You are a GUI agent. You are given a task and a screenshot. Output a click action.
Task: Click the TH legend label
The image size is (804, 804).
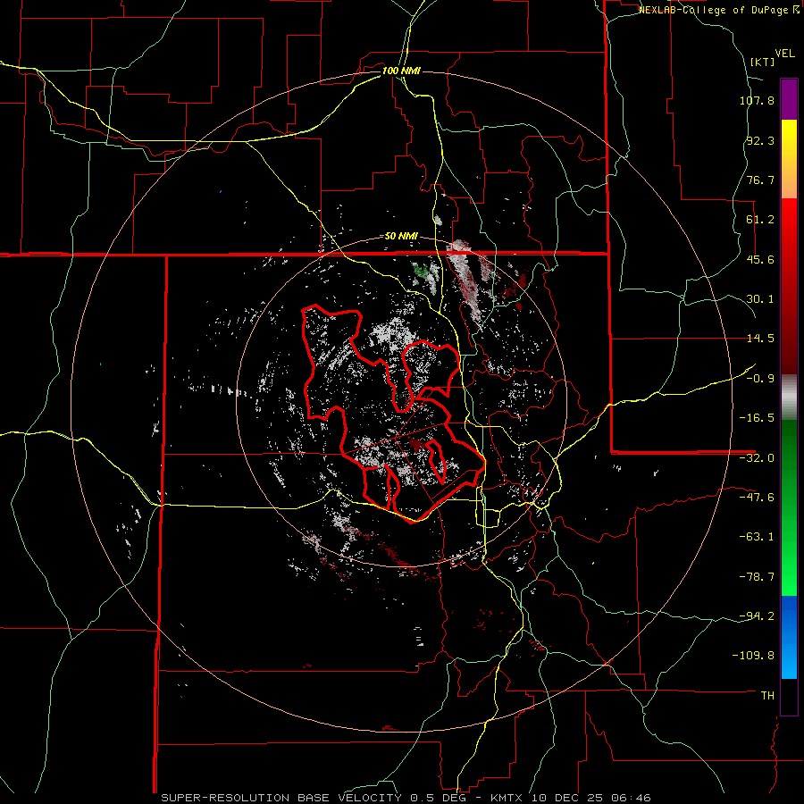tap(767, 695)
